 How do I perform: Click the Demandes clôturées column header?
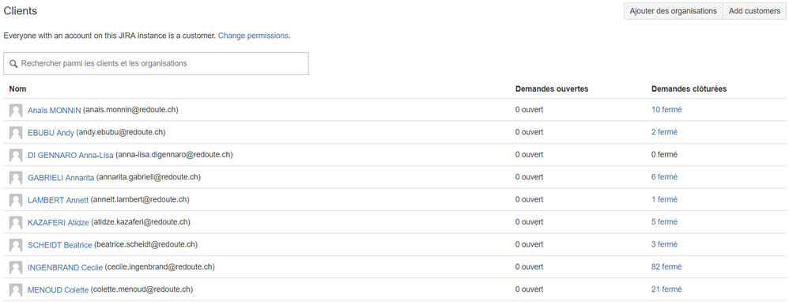coord(689,89)
